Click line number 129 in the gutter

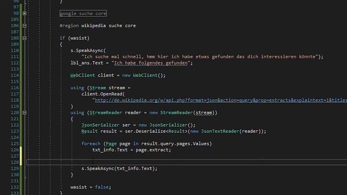click(x=15, y=168)
